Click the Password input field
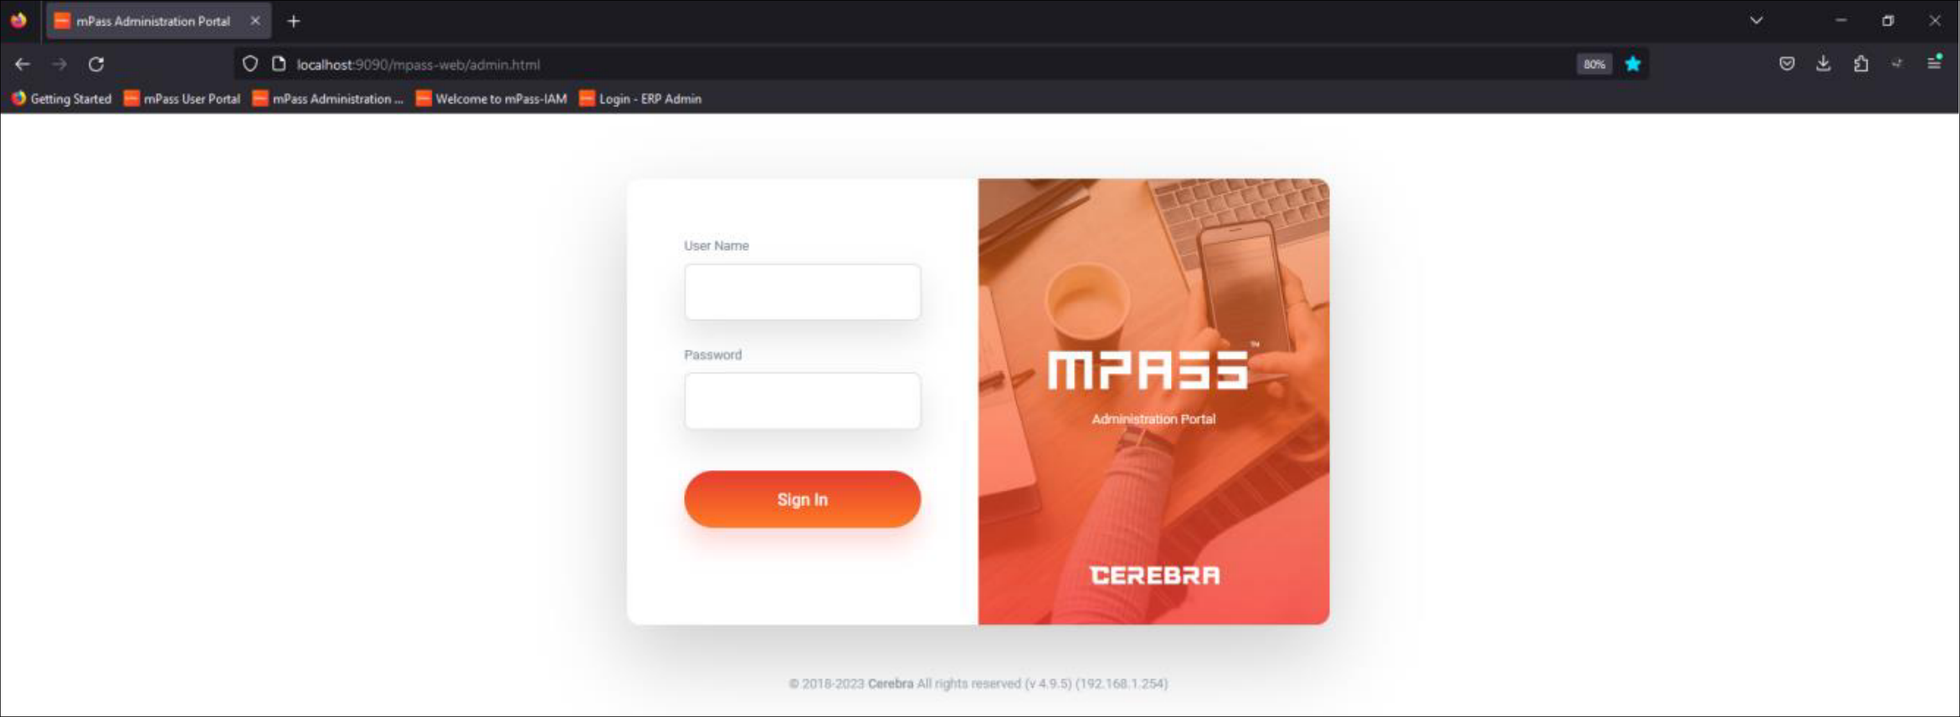1960x717 pixels. (x=802, y=401)
